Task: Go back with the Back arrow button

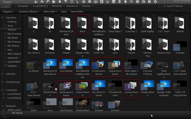Action: coord(2,6)
